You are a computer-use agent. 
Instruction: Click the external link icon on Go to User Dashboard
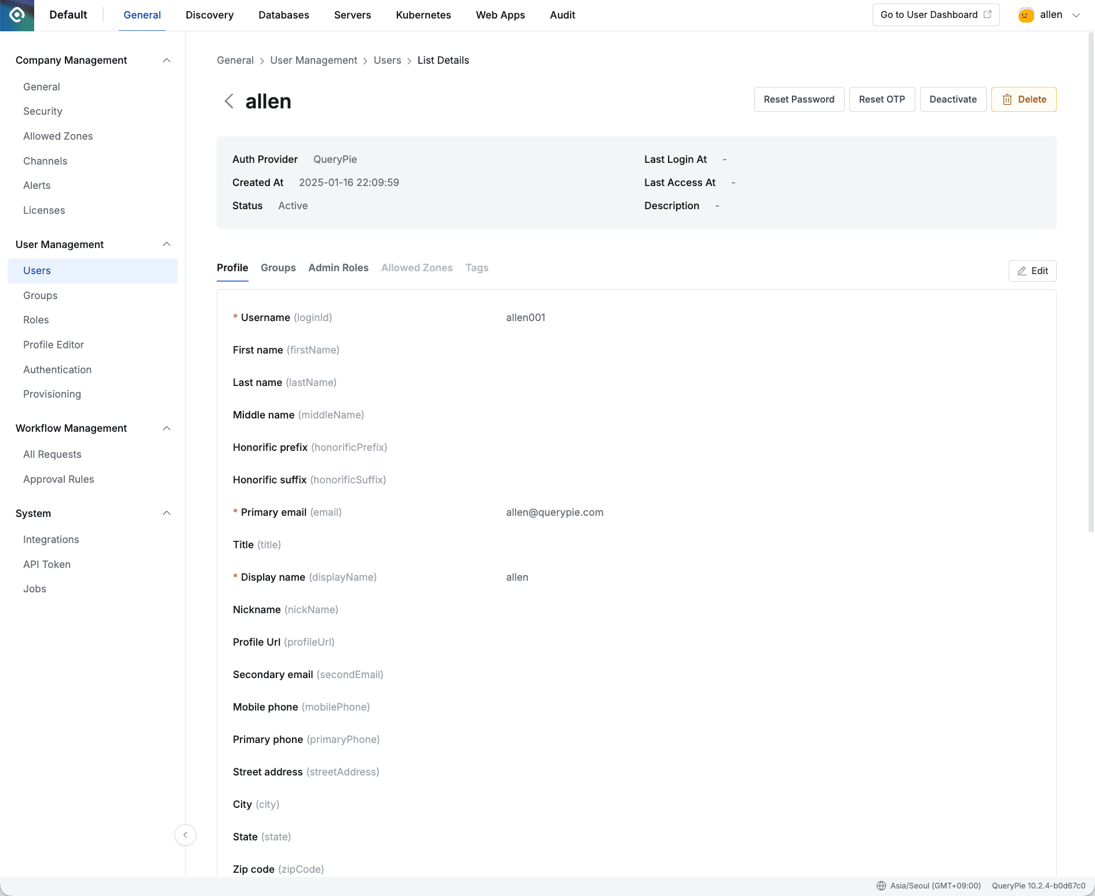987,14
